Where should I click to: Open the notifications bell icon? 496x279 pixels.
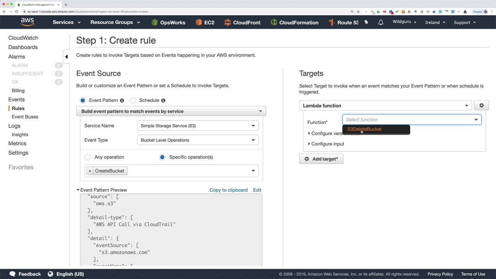point(381,22)
